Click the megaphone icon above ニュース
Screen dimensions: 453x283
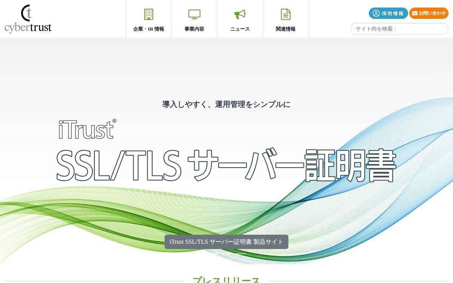pos(240,14)
